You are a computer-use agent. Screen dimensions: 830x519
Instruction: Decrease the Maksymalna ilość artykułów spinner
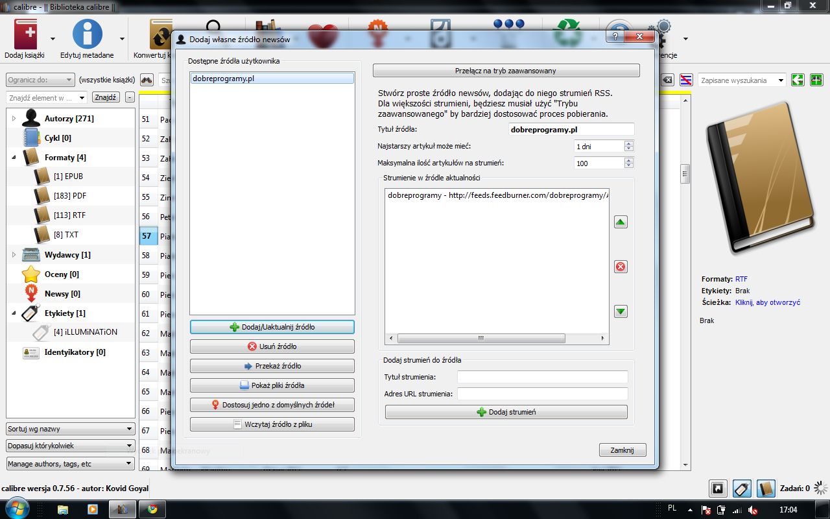click(x=629, y=166)
